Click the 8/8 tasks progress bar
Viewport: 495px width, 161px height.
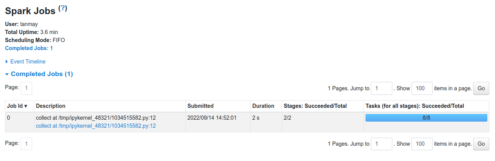pyautogui.click(x=426, y=118)
